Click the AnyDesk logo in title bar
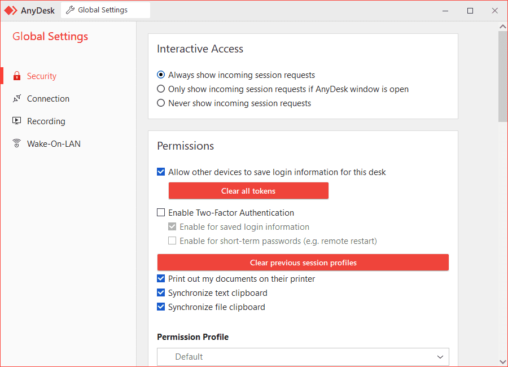This screenshot has width=508, height=367. (11, 10)
